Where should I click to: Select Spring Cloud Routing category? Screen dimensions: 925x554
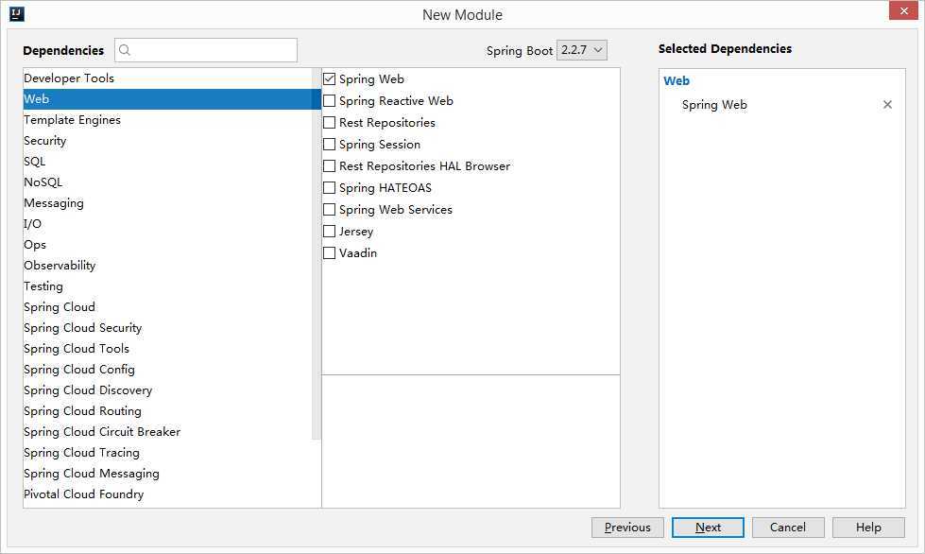pyautogui.click(x=167, y=411)
